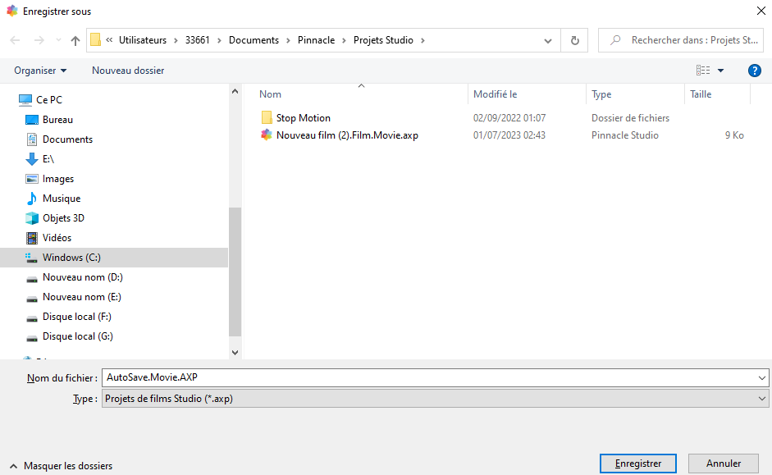Select the Nouveau nom (E:) drive
Image resolution: width=772 pixels, height=475 pixels.
pos(82,297)
